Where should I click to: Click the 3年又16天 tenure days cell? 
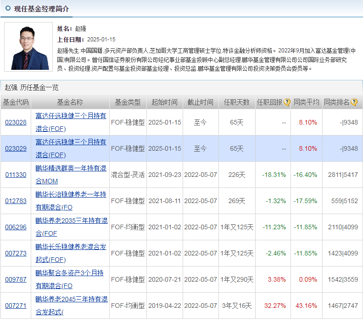[x=237, y=306]
